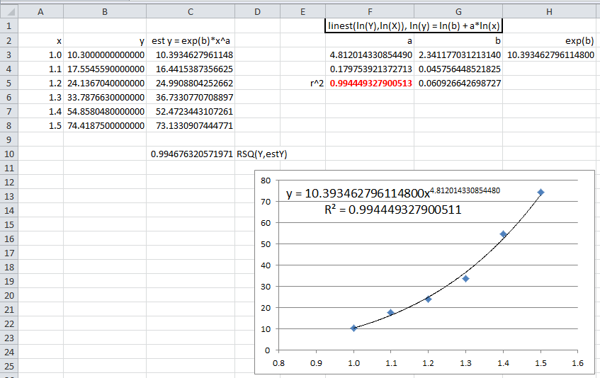Click cell with 54.8580480000000
This screenshot has width=600, height=378.
(x=104, y=111)
